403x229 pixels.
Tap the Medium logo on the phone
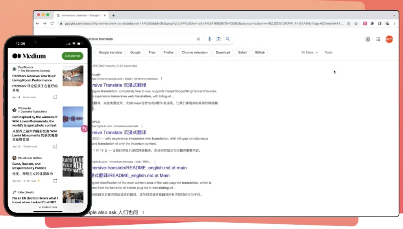29,56
